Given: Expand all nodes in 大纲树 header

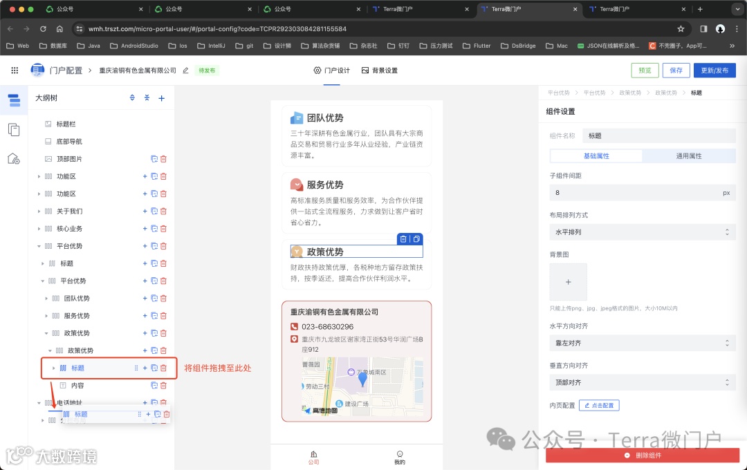Looking at the screenshot, I should [132, 97].
